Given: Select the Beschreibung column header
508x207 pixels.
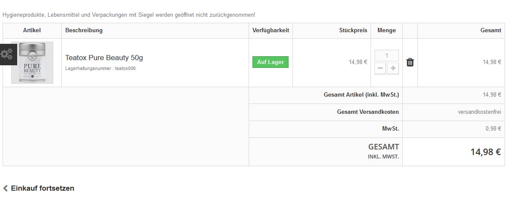Looking at the screenshot, I should point(84,30).
